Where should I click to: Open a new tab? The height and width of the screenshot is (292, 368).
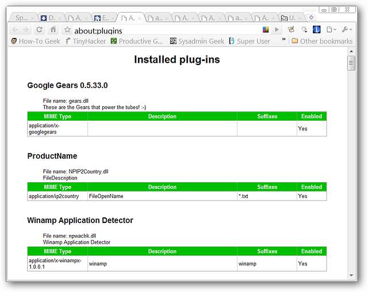tap(312, 18)
